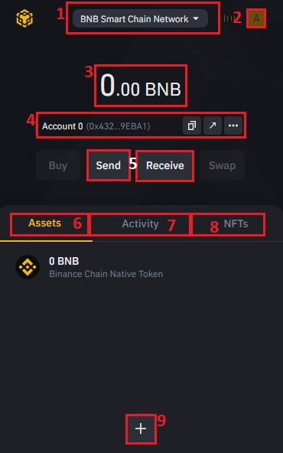283x453 pixels.
Task: Switch to the Activity tab
Action: [x=140, y=224]
